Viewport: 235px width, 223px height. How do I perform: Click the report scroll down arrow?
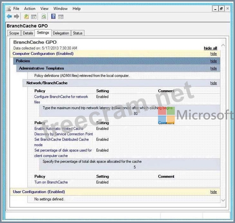223,200
